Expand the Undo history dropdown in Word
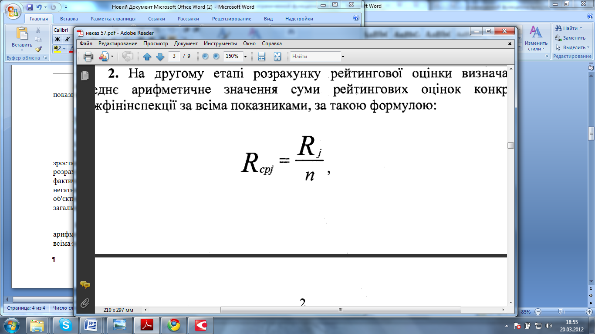 click(x=45, y=7)
